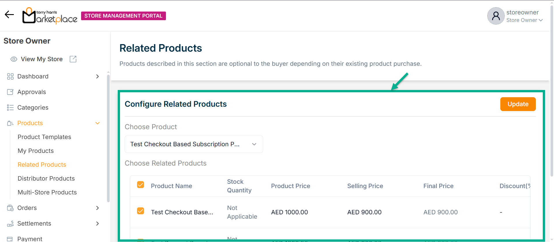554x242 pixels.
Task: Click the Orders sidebar icon
Action: (x=10, y=208)
